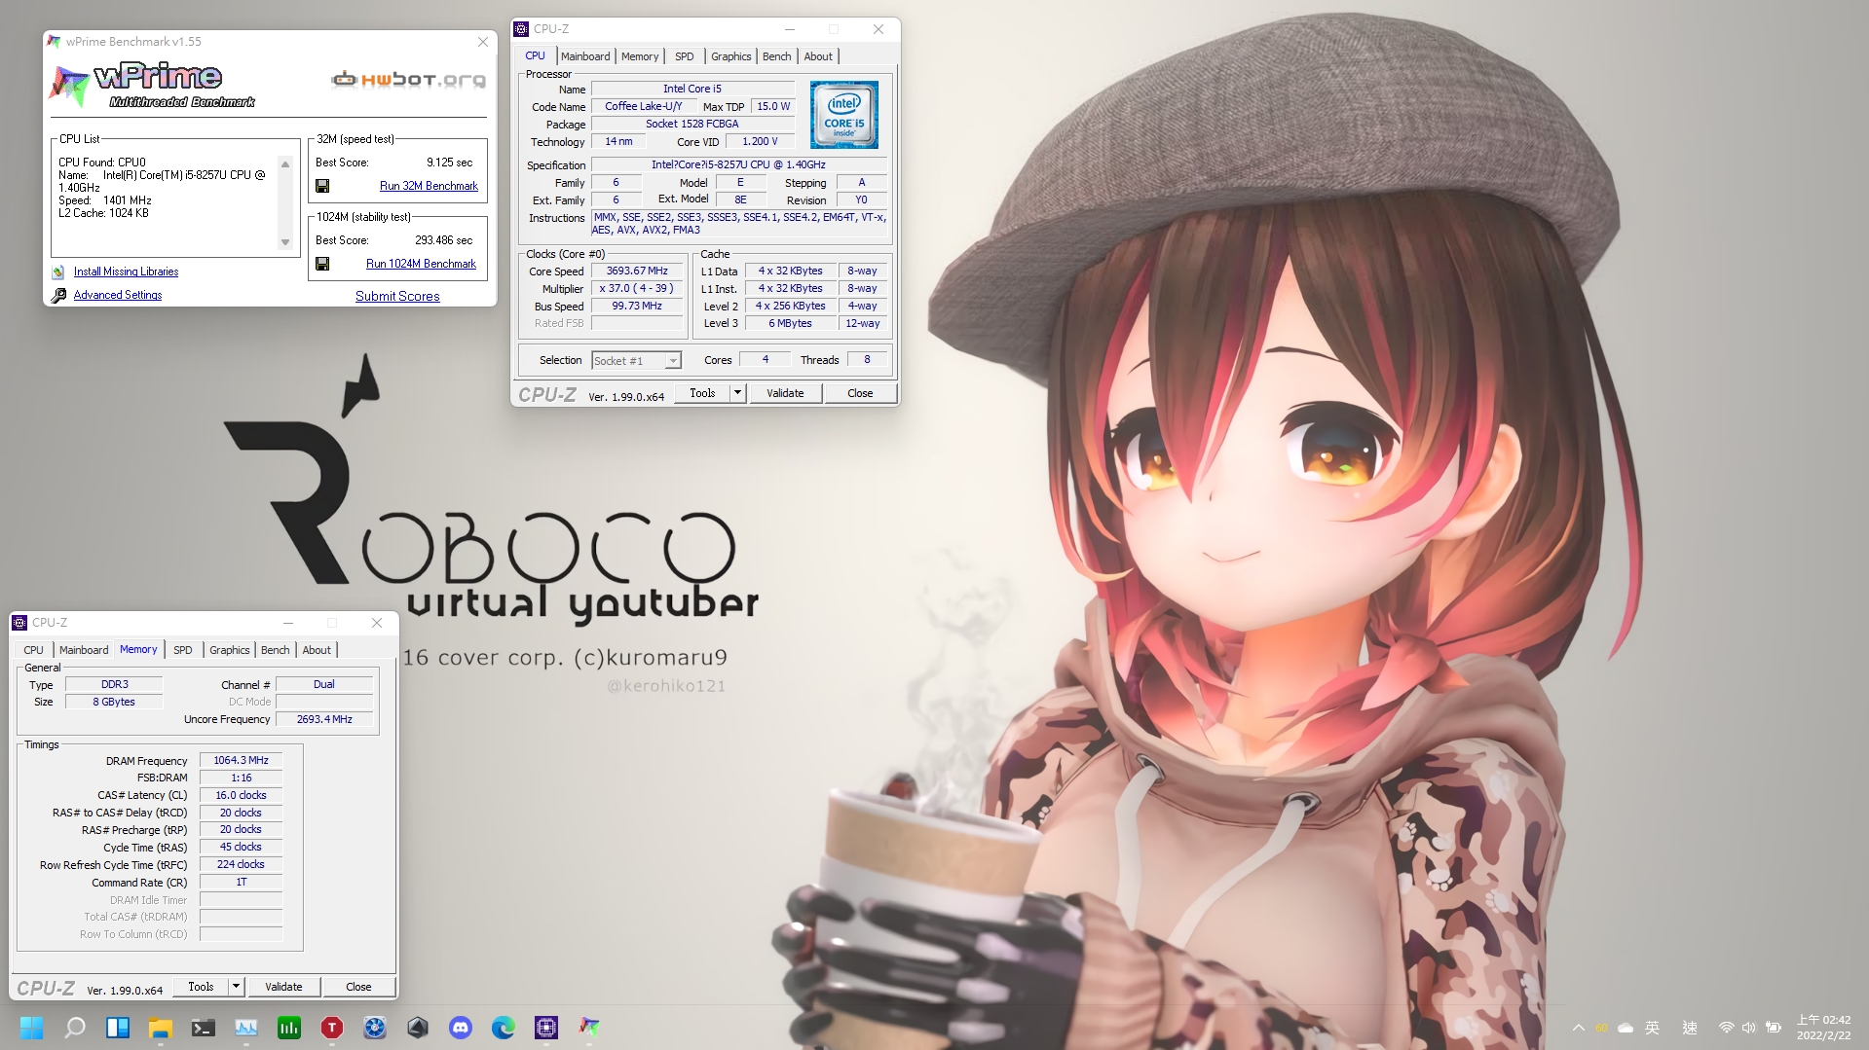Open taskbar Search
This screenshot has width=1869, height=1050.
point(75,1028)
